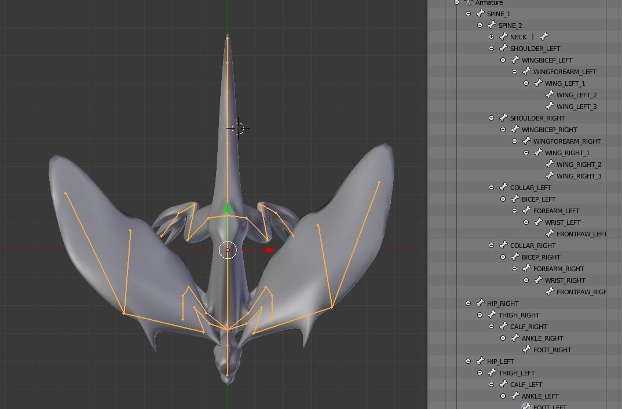Screen dimensions: 622x409
Task: Select the THIGH_RIGHT label
Action: pyautogui.click(x=519, y=315)
